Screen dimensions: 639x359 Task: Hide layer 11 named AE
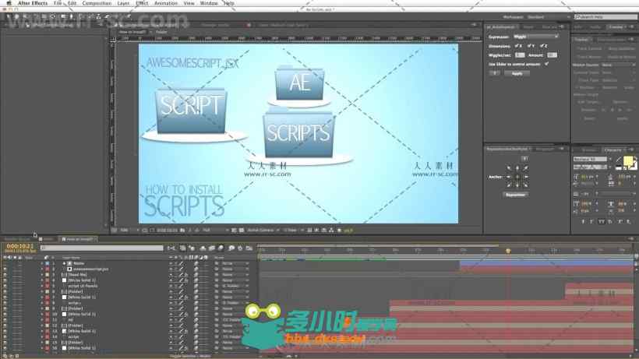5,320
